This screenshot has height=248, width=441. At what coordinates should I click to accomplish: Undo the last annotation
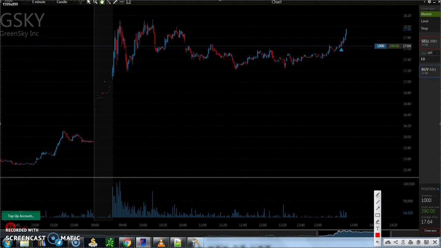coord(378,242)
